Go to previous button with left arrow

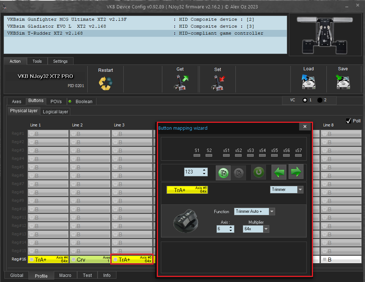(279, 172)
